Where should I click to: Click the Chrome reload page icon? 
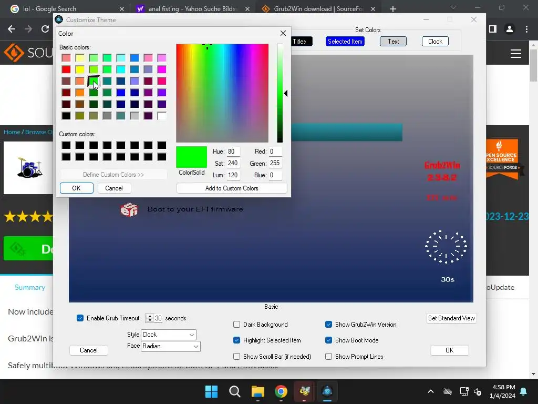point(45,29)
